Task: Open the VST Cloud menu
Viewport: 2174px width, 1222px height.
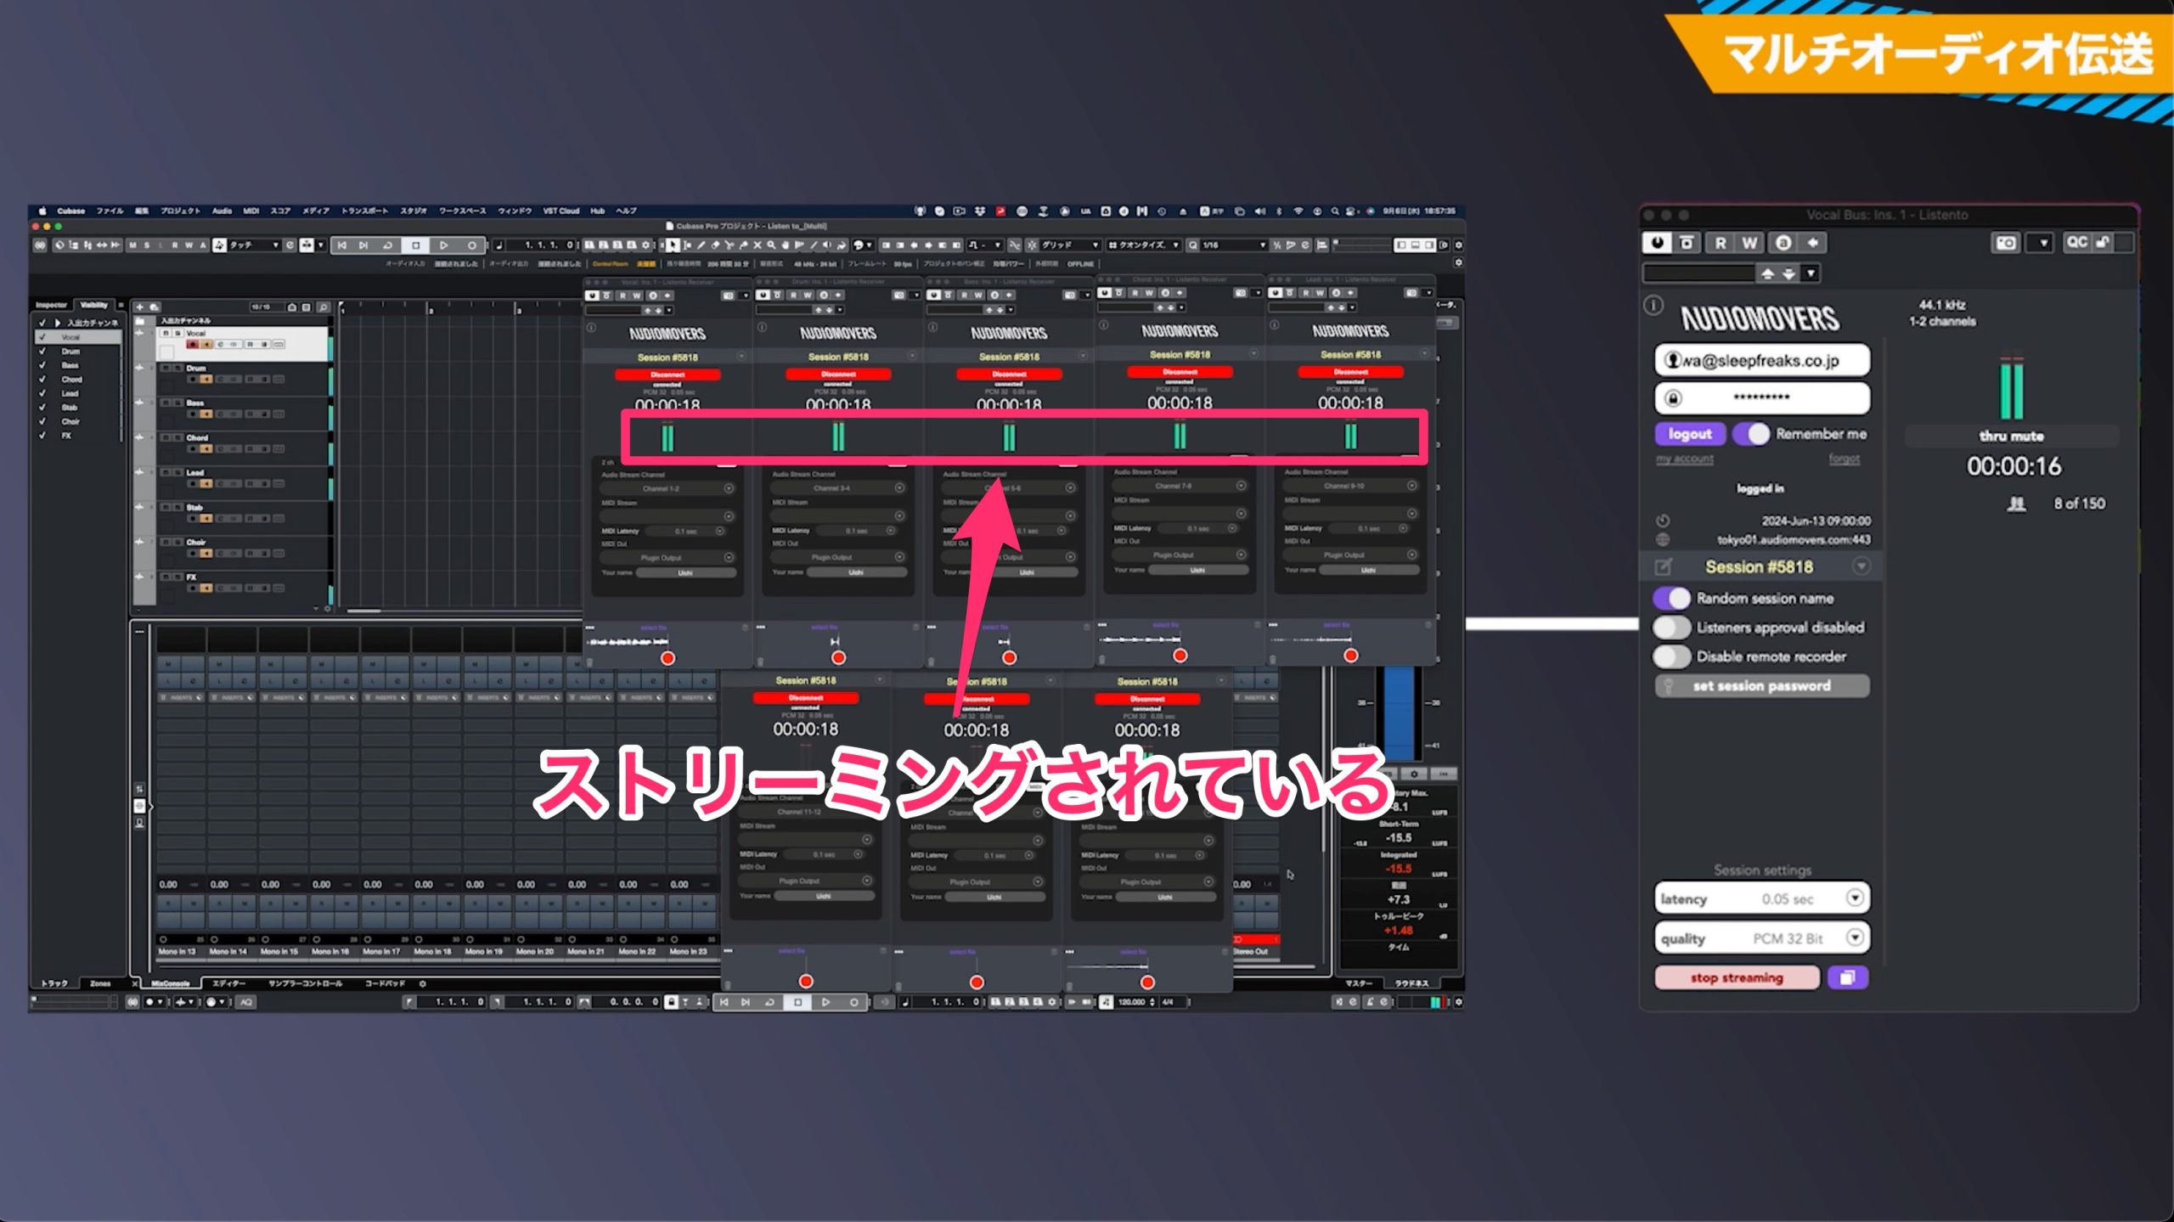Action: pos(560,211)
